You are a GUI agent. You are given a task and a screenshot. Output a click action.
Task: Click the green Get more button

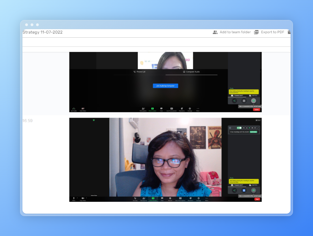click(253, 132)
